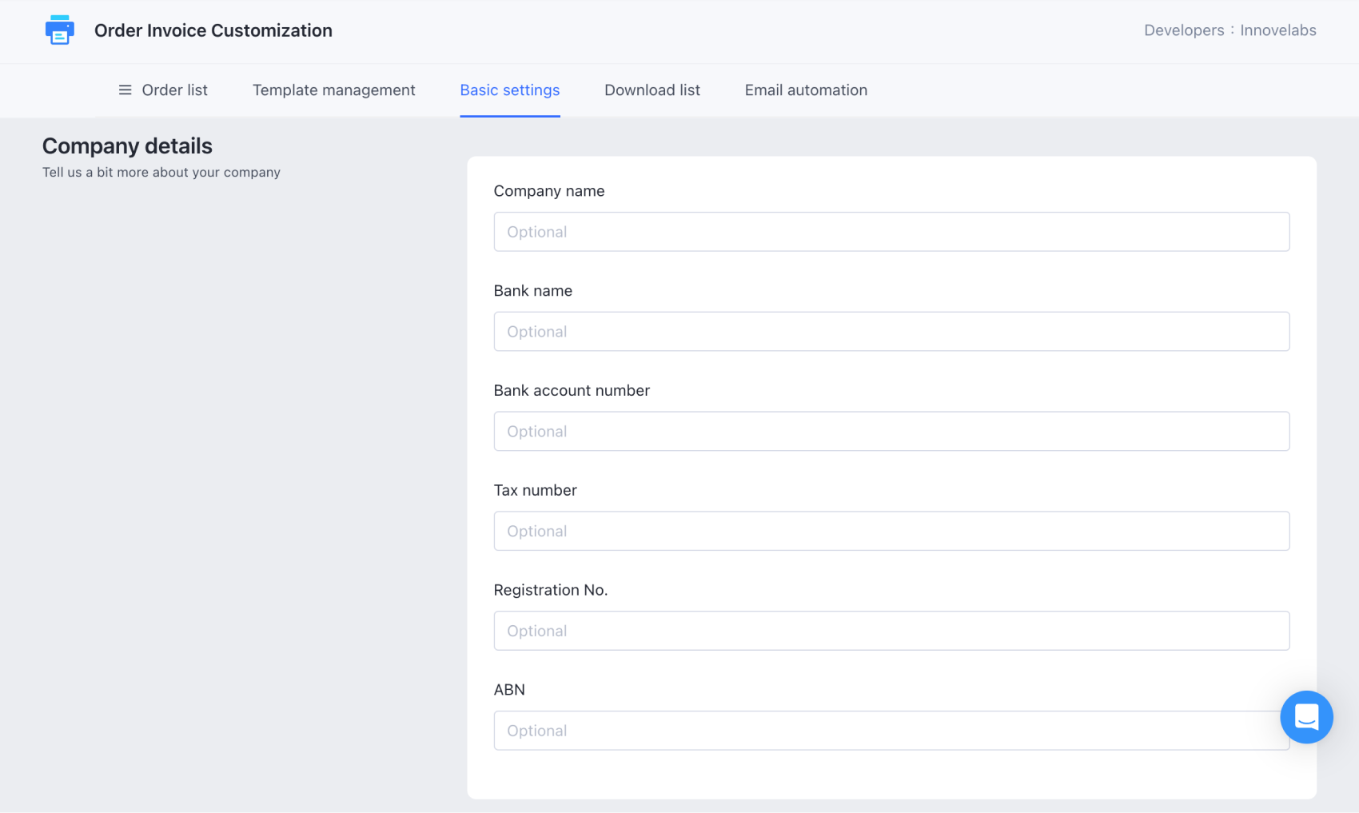Click the 'Tax number' field label
Image resolution: width=1359 pixels, height=813 pixels.
(535, 490)
